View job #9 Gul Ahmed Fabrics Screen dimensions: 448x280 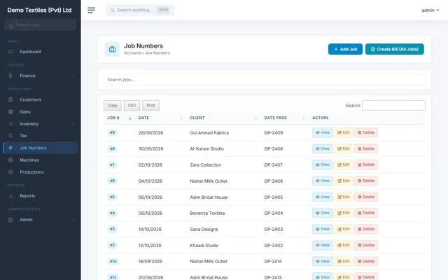coord(323,132)
